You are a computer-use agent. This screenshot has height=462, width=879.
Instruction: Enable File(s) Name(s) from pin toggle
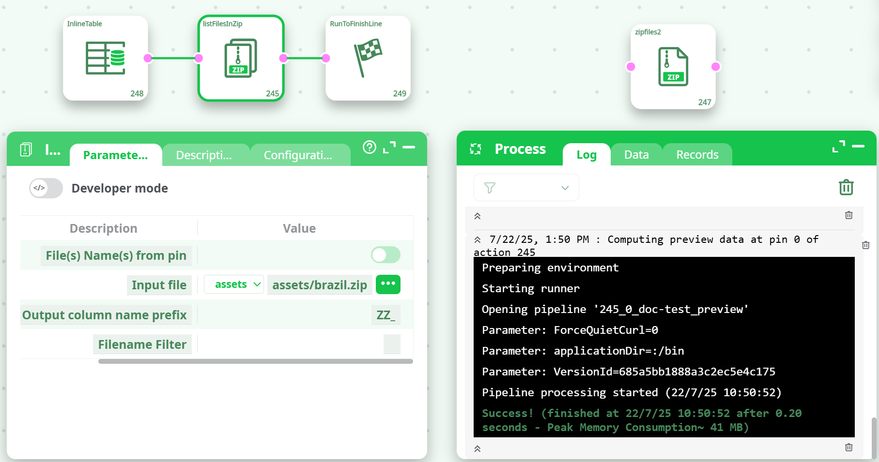pos(386,255)
